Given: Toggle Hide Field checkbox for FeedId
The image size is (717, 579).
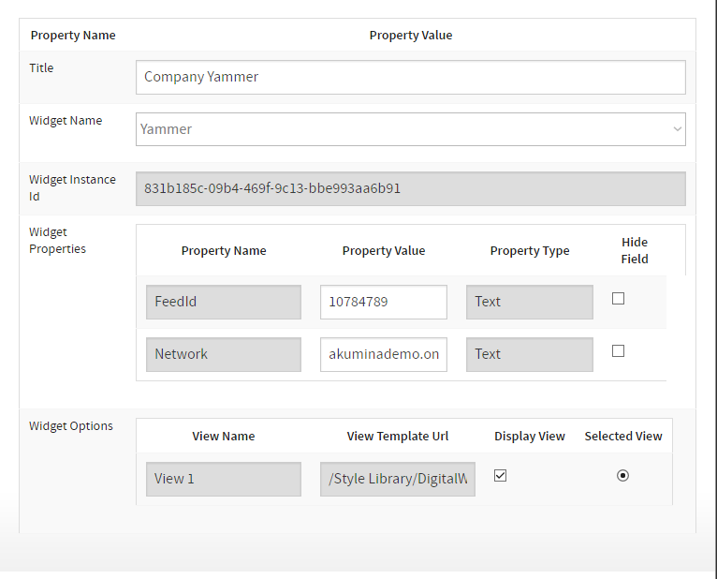Looking at the screenshot, I should pyautogui.click(x=618, y=299).
